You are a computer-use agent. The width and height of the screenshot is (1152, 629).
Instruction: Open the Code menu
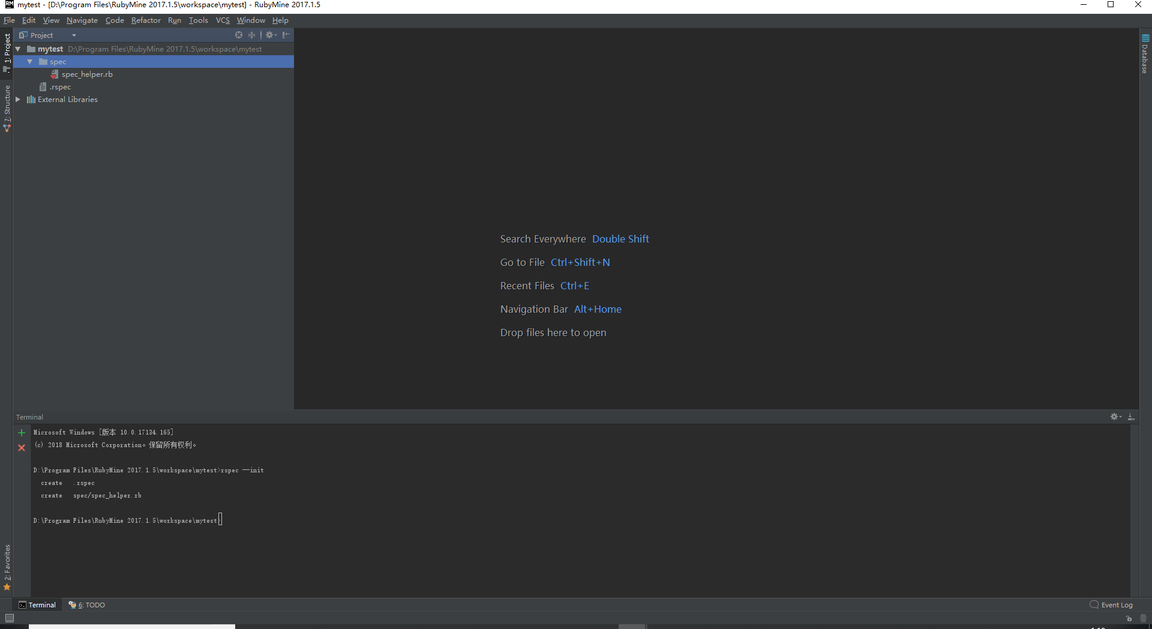pos(115,20)
